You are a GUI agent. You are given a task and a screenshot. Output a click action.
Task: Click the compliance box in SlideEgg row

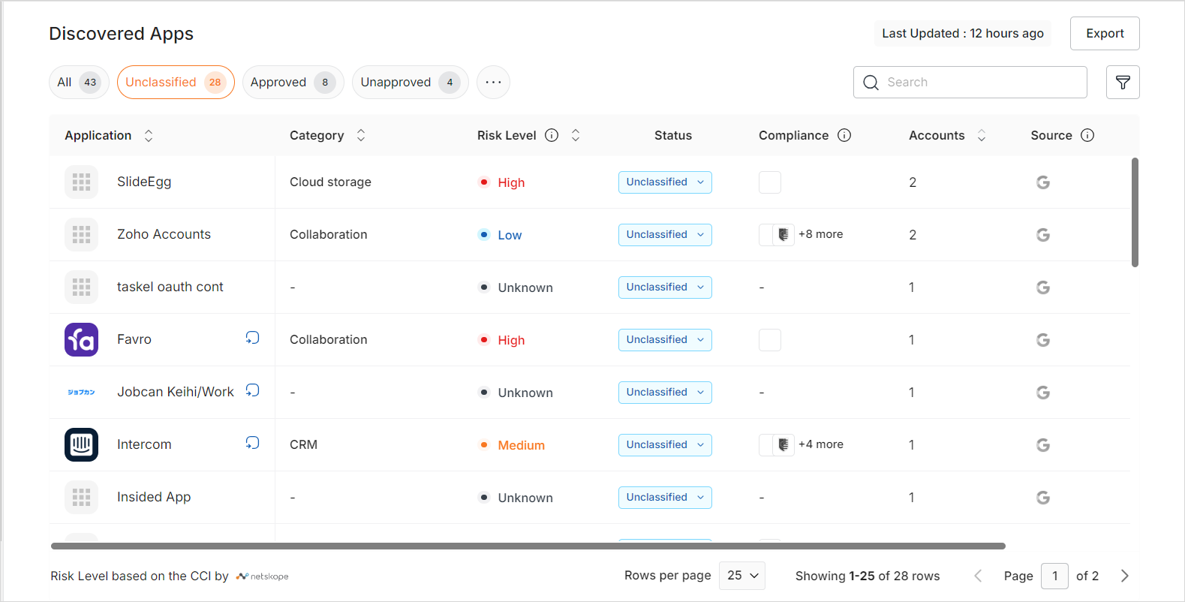click(x=770, y=182)
